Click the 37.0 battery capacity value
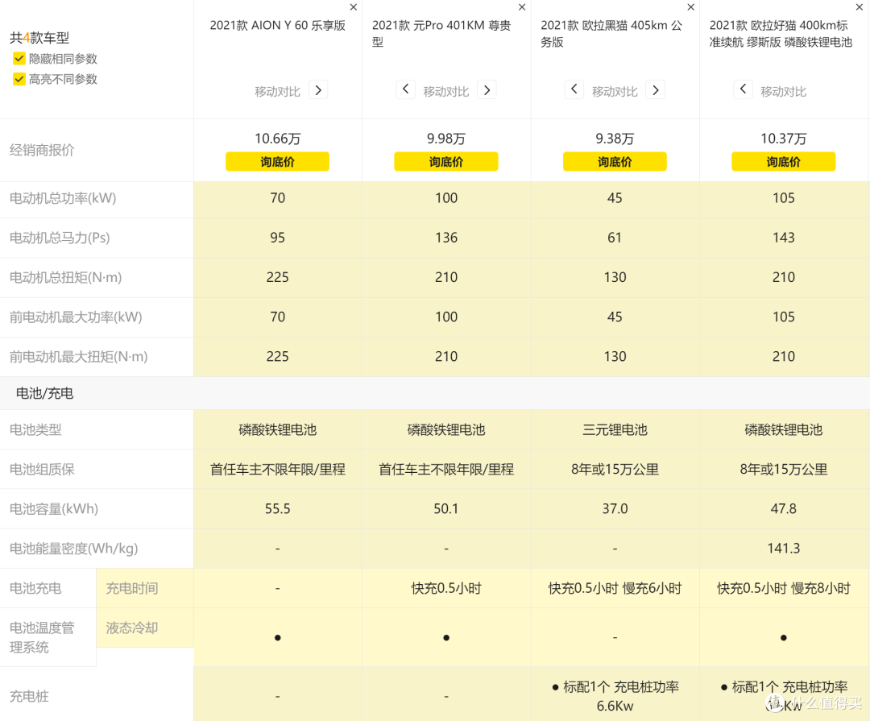870x721 pixels. click(x=615, y=509)
